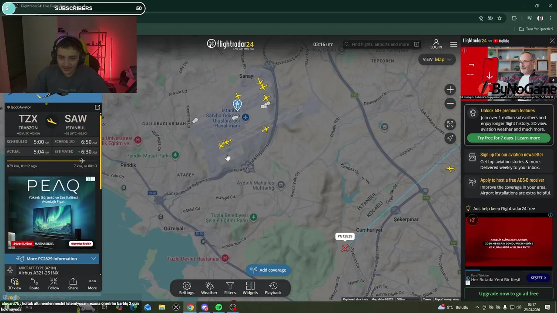The image size is (557, 313).
Task: Open File Explorer from the taskbar
Action: point(162,307)
